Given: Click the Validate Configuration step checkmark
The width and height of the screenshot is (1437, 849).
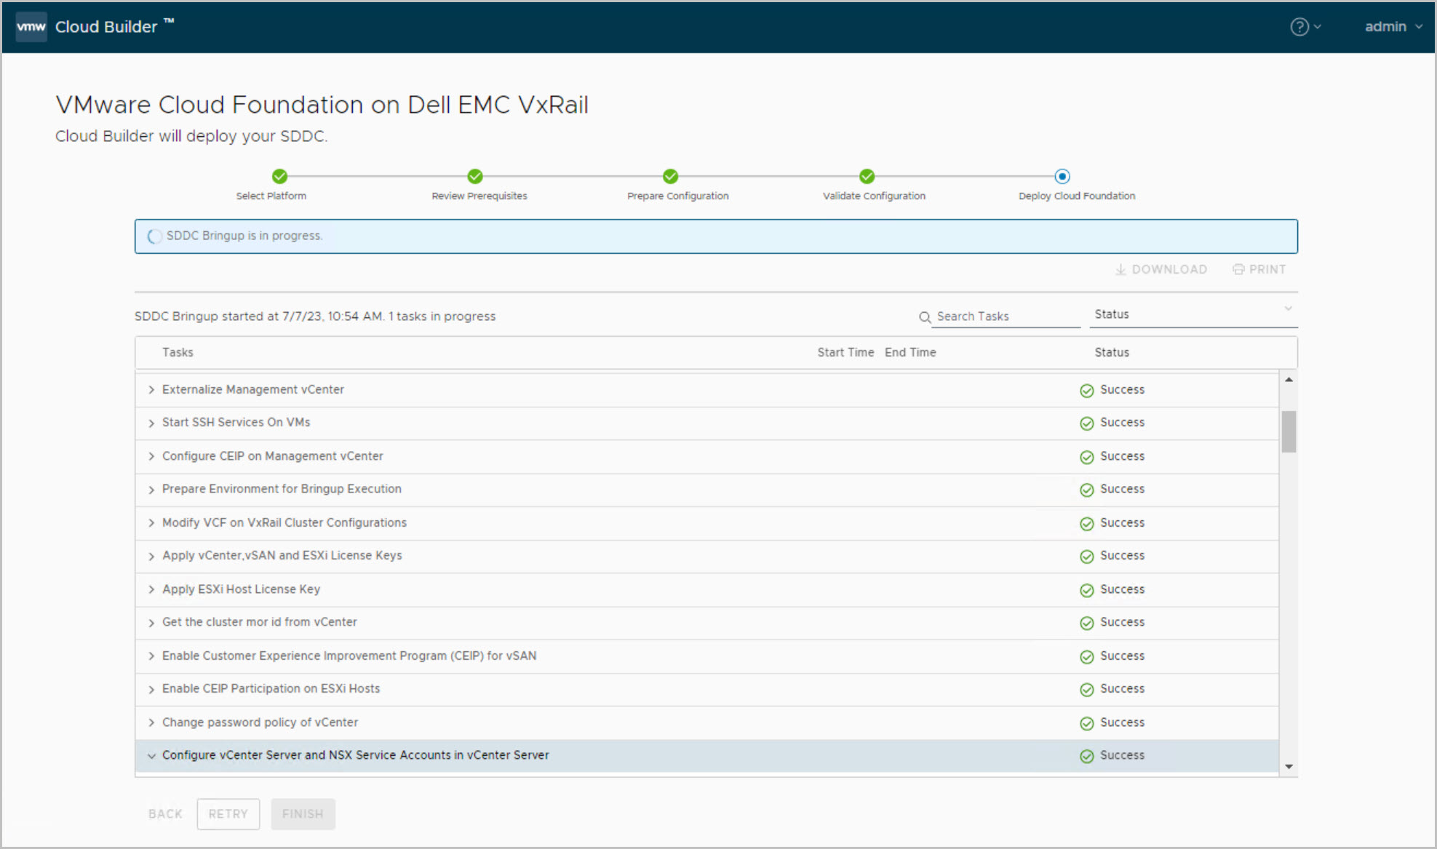Looking at the screenshot, I should (x=867, y=176).
